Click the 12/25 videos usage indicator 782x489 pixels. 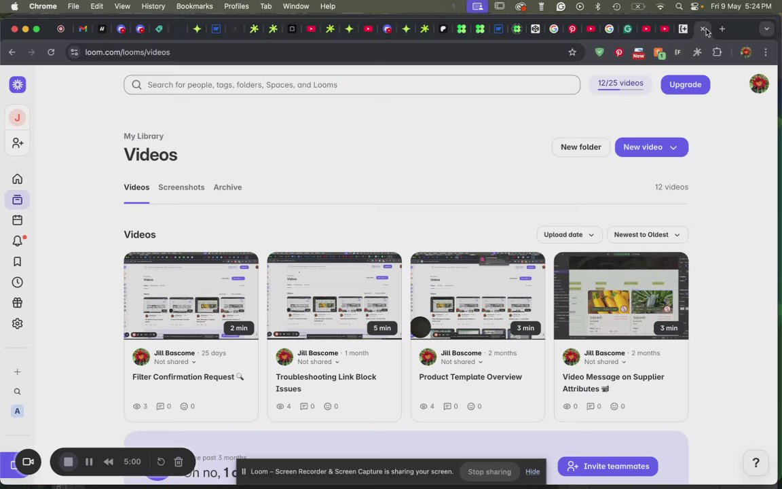tap(620, 84)
